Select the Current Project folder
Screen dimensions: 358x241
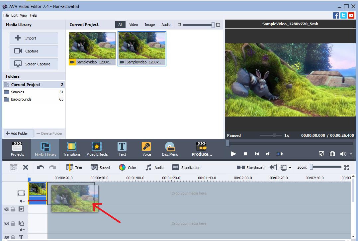coord(34,85)
